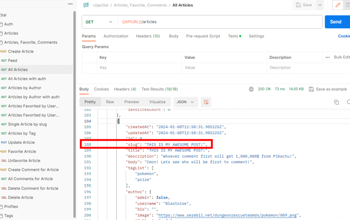Click the query param Value field
Image resolution: width=350 pixels, height=220 pixels.
[224, 68]
